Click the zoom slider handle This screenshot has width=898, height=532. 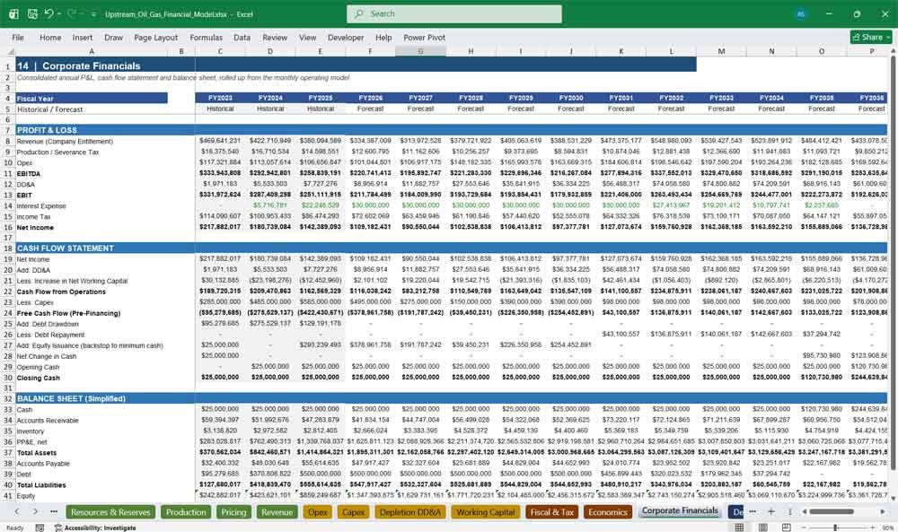835,528
